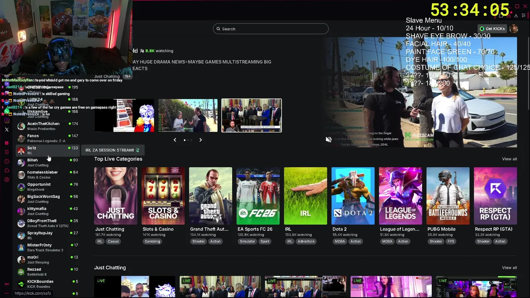Screen dimensions: 530x298
Task: Click Simulator tag under EA Sports FC
Action: click(x=247, y=241)
